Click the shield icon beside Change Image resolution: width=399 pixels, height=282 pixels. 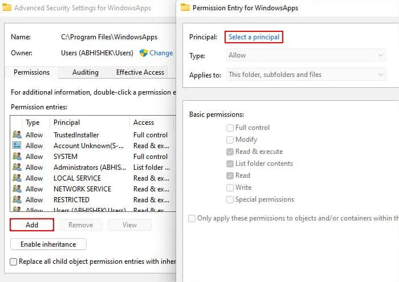[x=144, y=53]
